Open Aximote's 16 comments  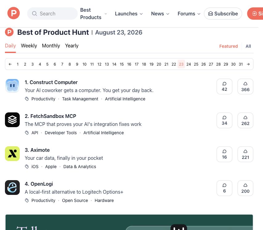point(224,154)
